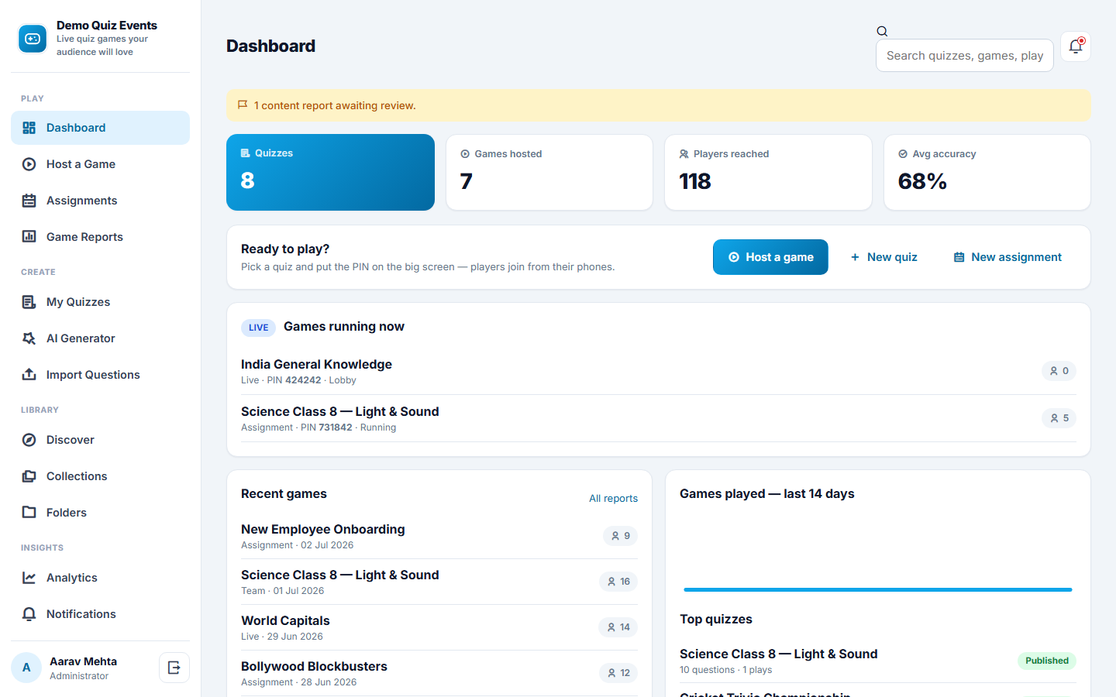Click the Analytics line chart icon
Screen dimensions: 1116x697
pyautogui.click(x=29, y=578)
